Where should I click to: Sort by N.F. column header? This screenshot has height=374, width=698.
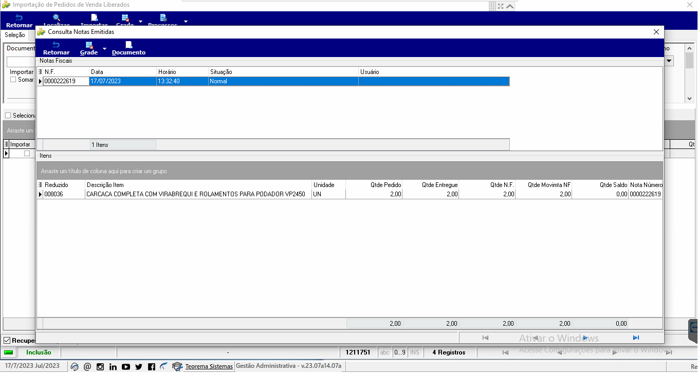click(x=66, y=72)
